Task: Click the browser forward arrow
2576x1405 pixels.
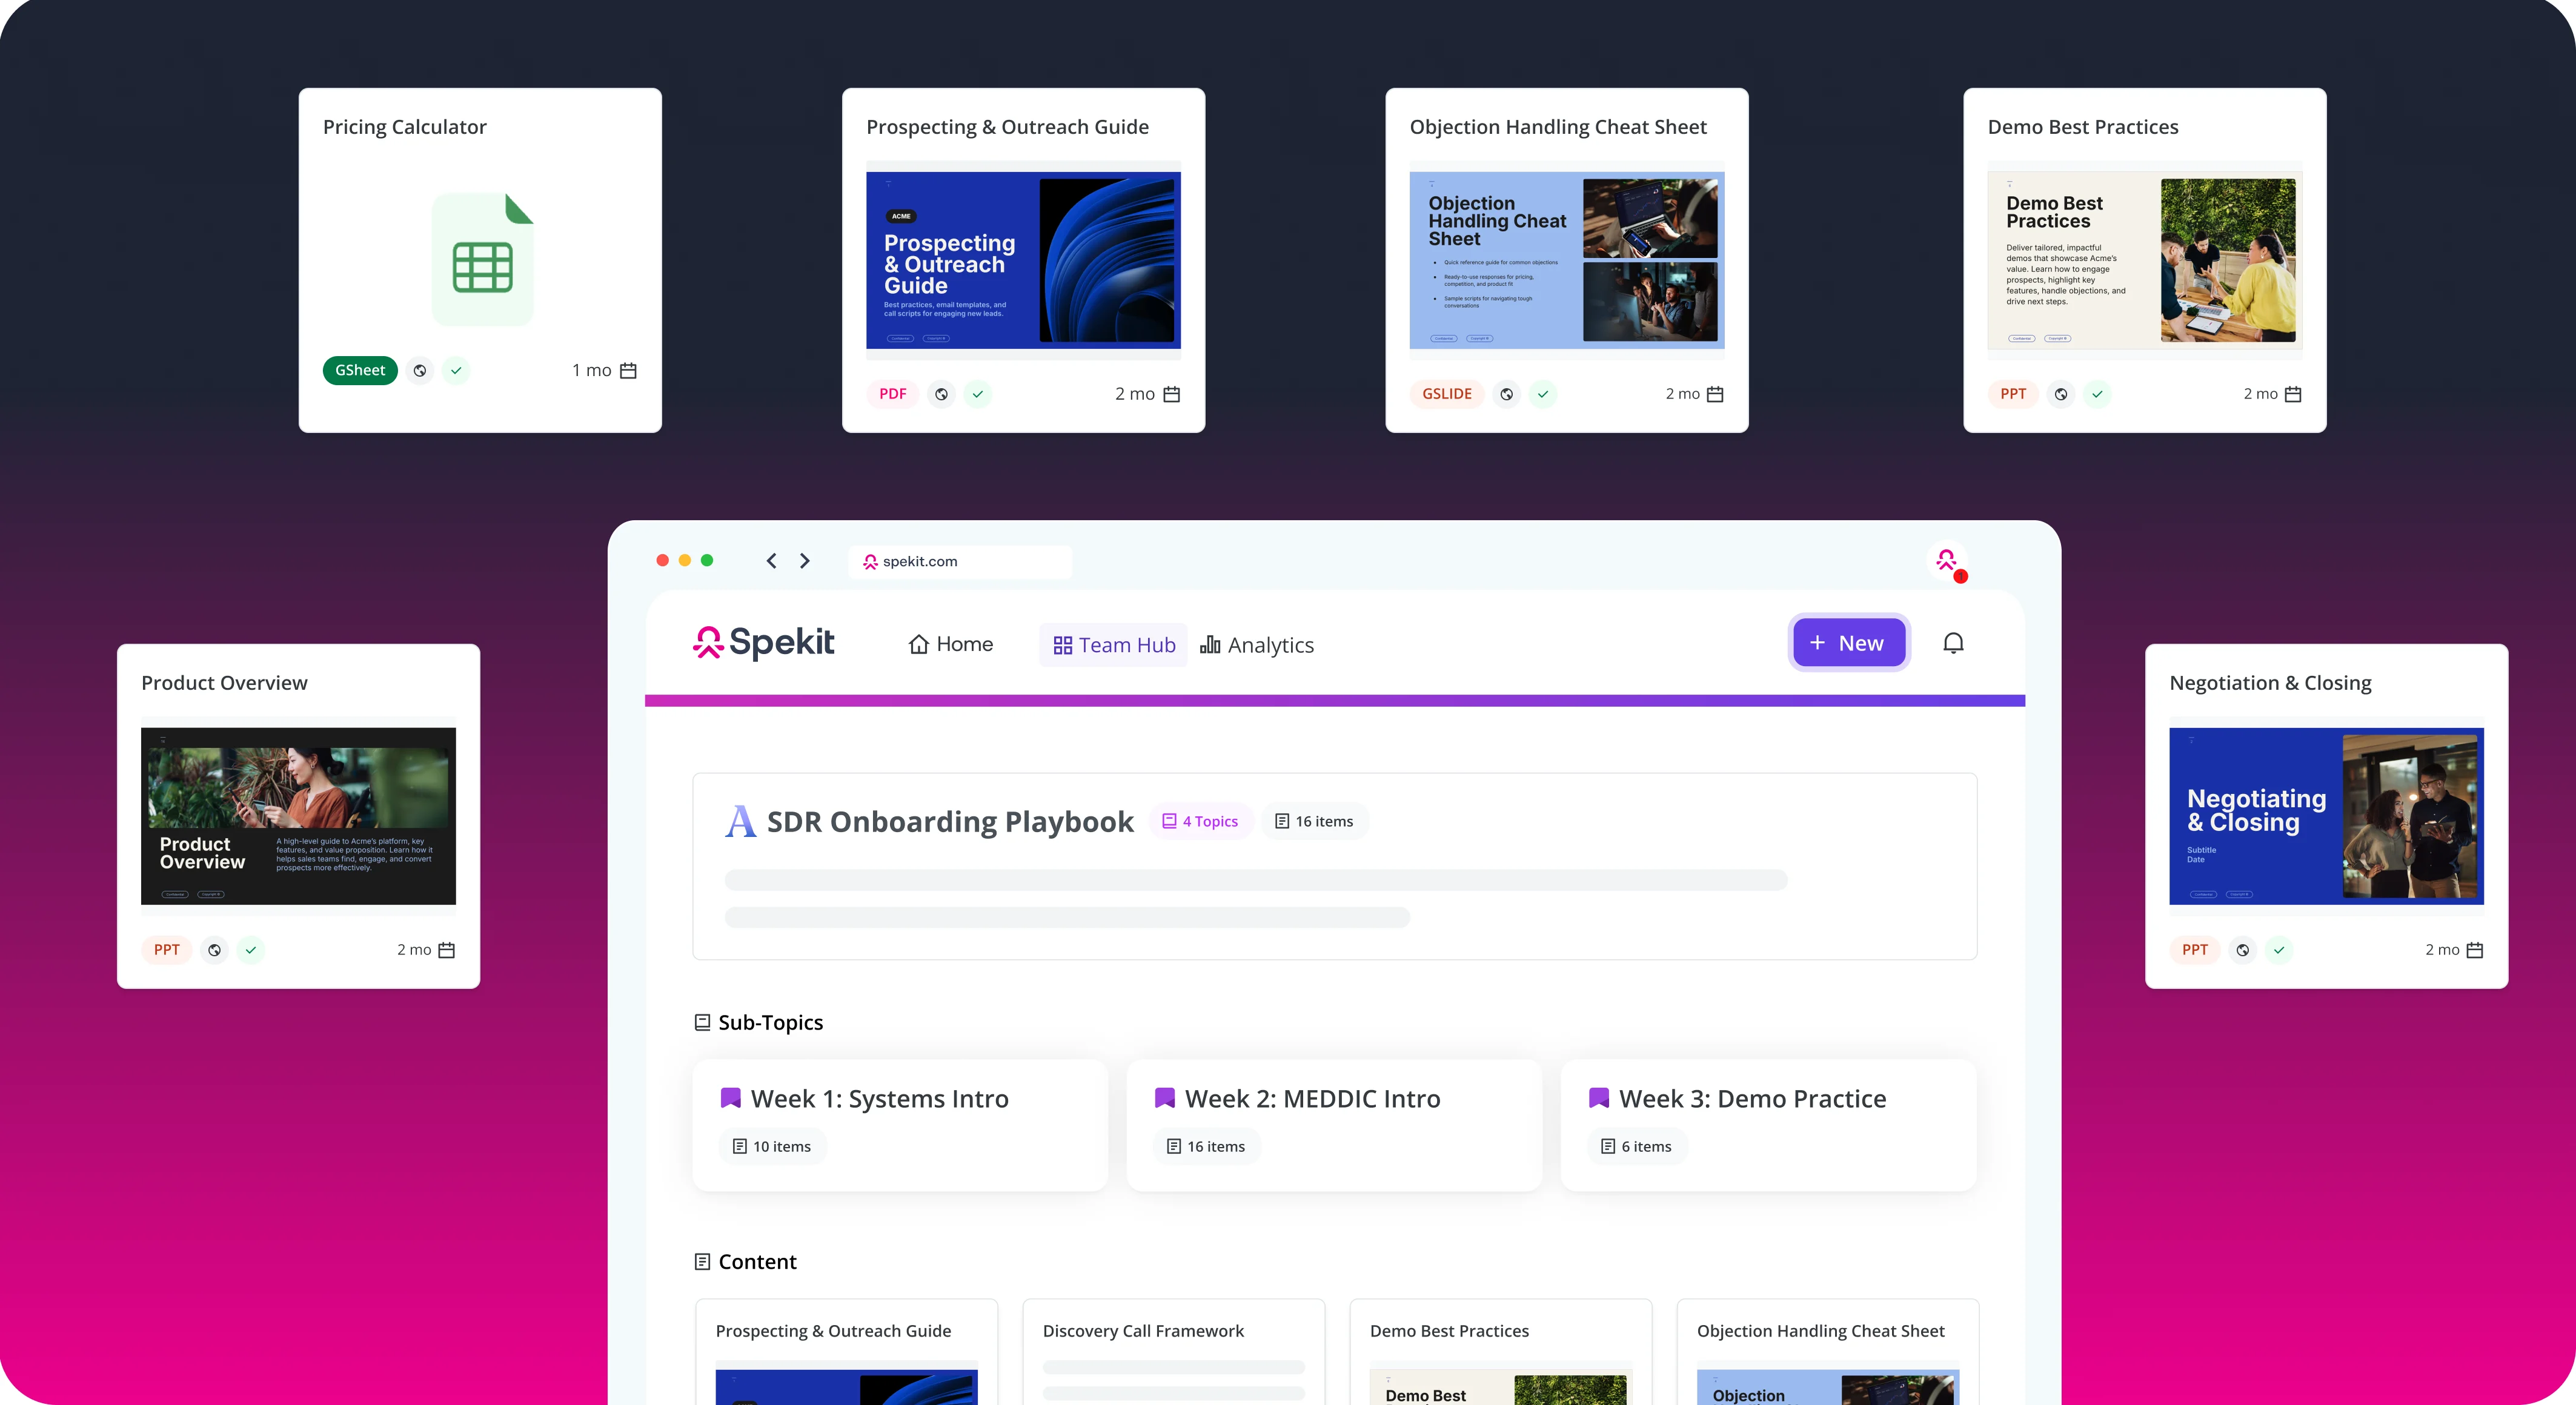Action: click(x=805, y=561)
